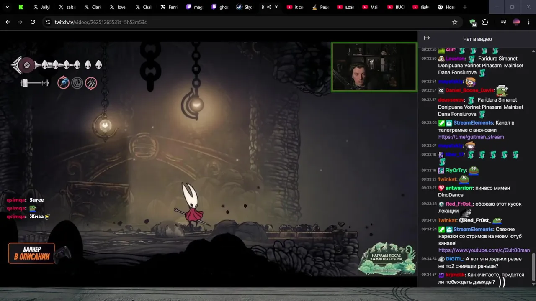Screen dimensions: 536x301
Task: Bookmark this page with the star
Action: click(x=455, y=22)
